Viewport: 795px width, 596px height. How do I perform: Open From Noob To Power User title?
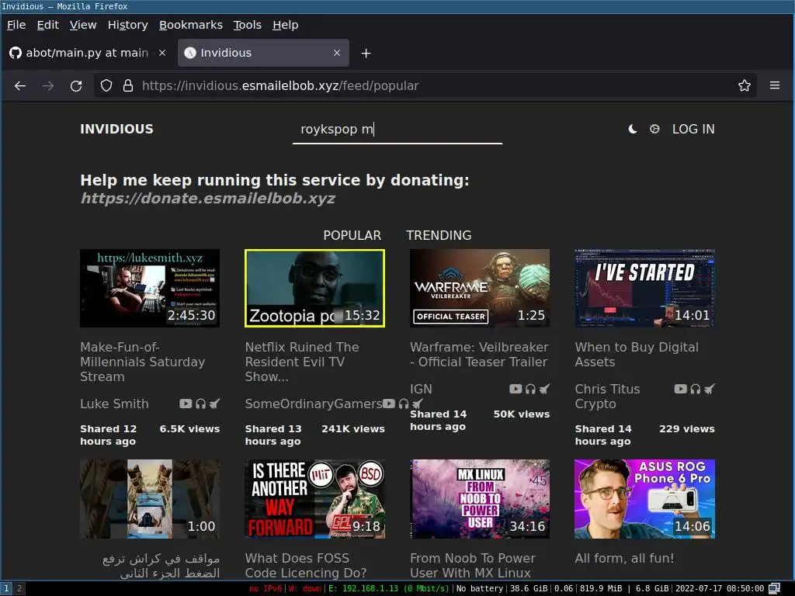point(473,566)
